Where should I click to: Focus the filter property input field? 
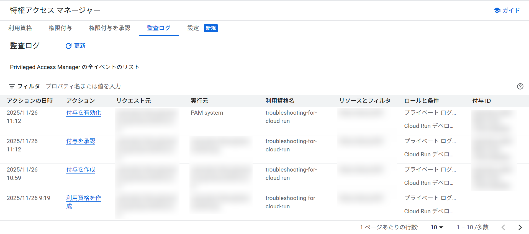point(277,86)
